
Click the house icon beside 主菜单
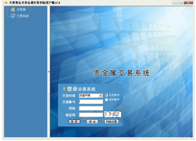tap(13, 9)
